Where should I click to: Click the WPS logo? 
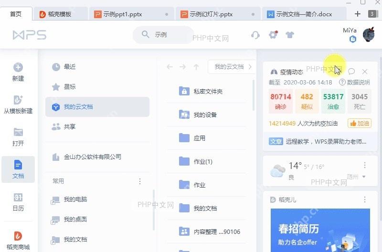pyautogui.click(x=30, y=35)
